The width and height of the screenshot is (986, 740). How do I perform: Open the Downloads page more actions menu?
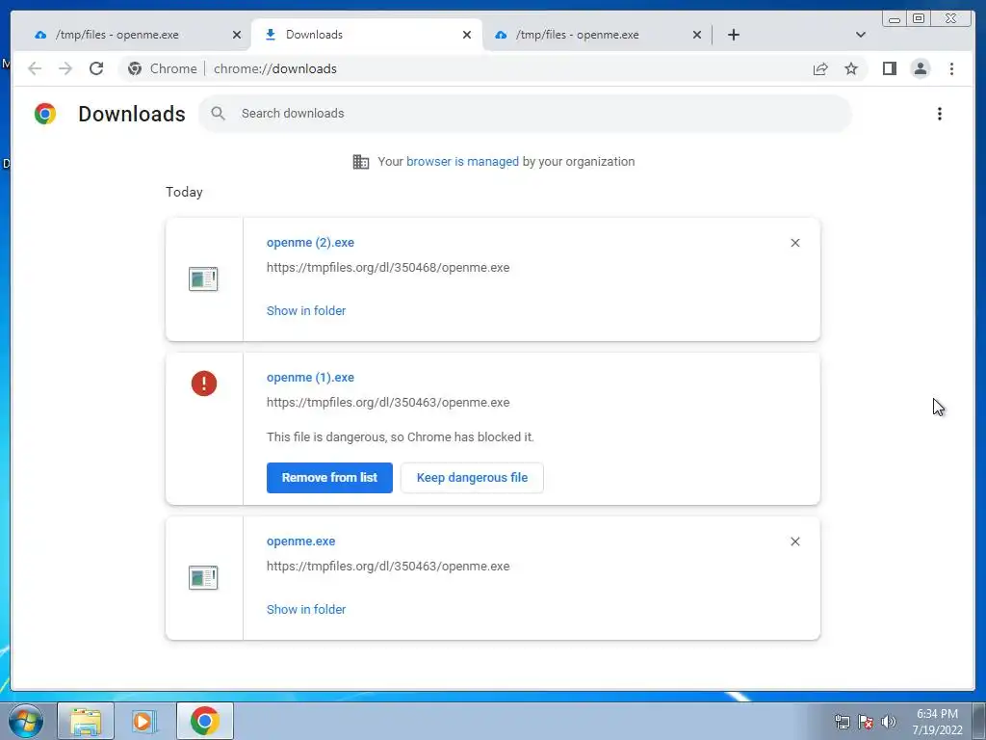940,114
